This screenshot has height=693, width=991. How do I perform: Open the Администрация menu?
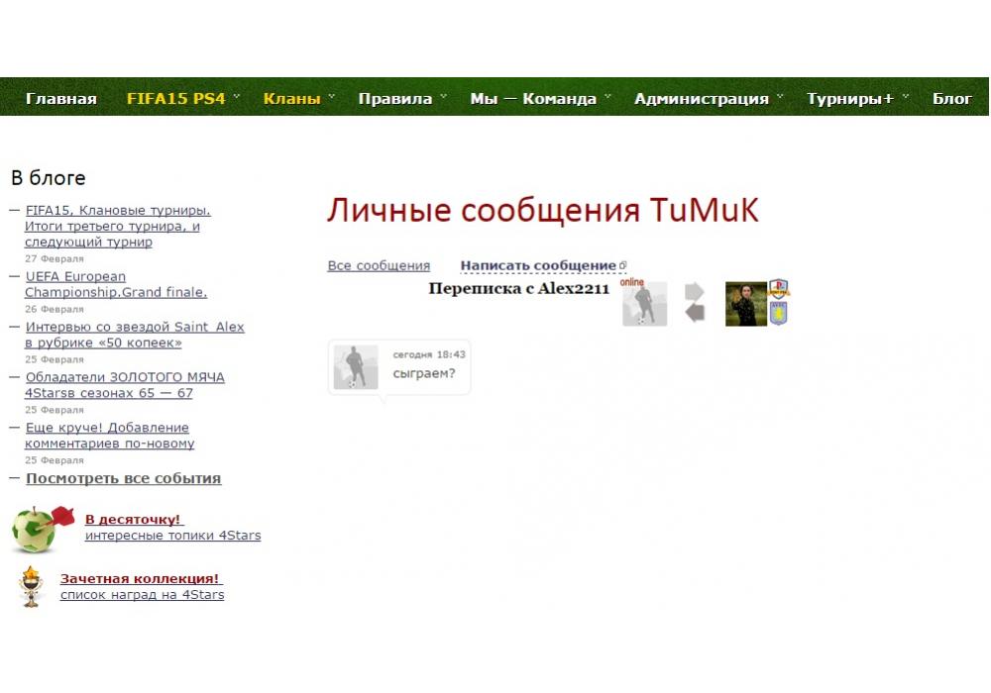pos(702,98)
